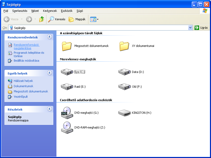Click the DVD-RAM-meghajtó (Z:) label text

pyautogui.click(x=90, y=128)
